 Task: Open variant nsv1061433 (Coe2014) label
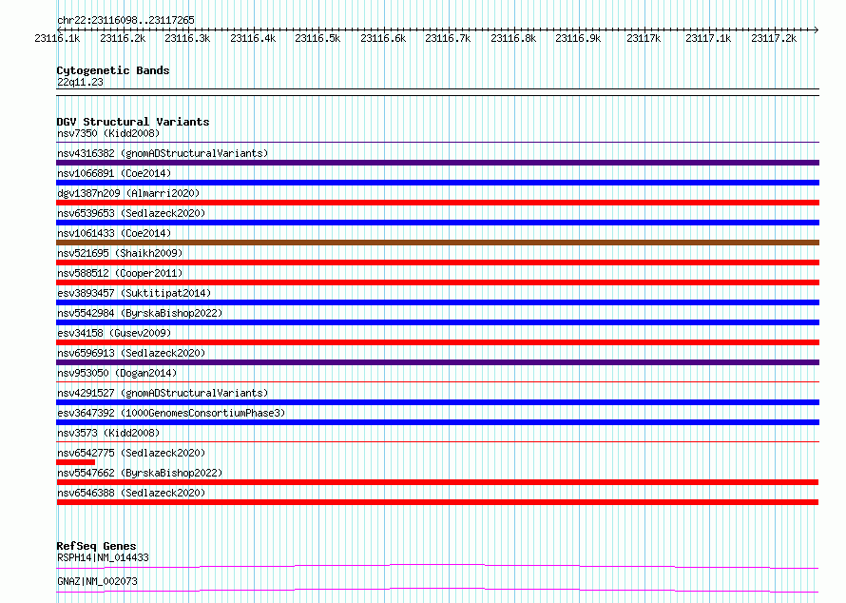114,233
